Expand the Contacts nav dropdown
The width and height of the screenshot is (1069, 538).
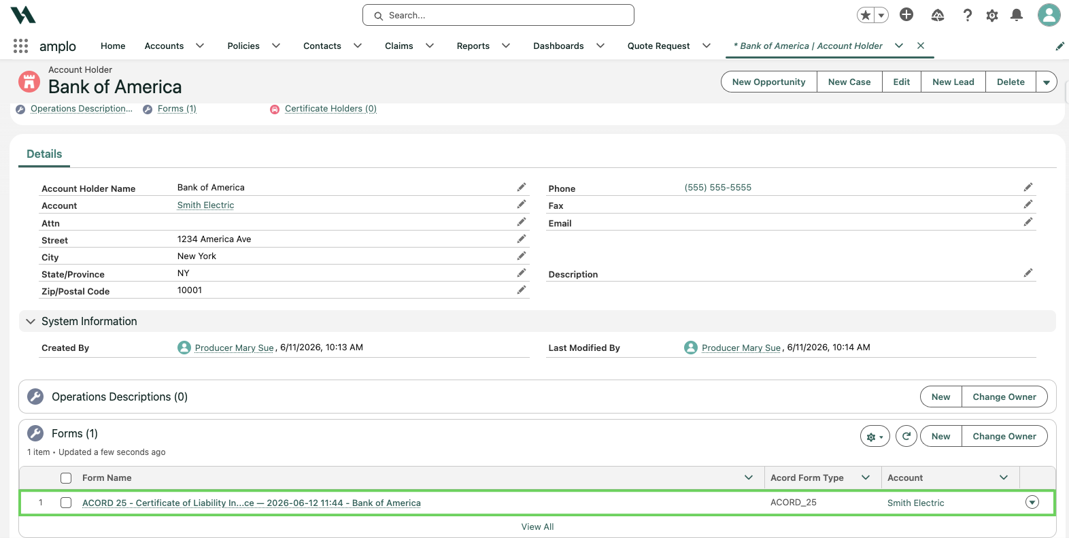358,46
